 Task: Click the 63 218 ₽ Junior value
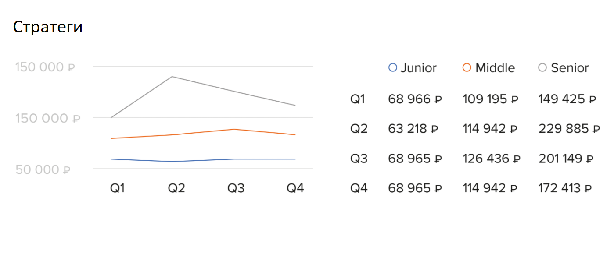pyautogui.click(x=413, y=129)
